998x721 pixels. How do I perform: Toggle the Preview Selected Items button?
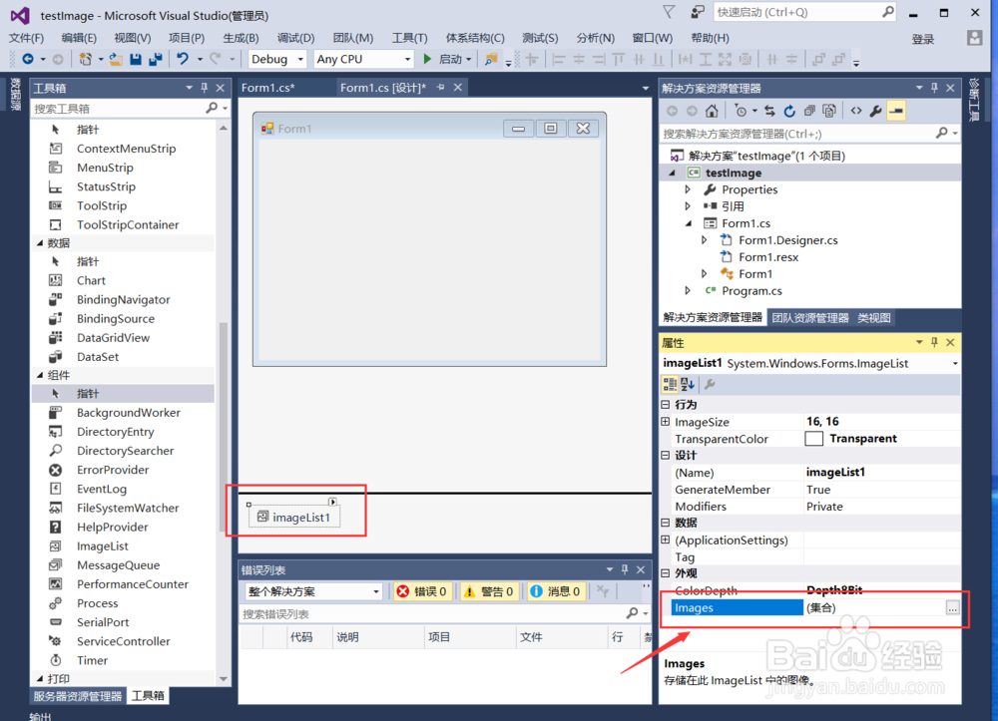[896, 112]
